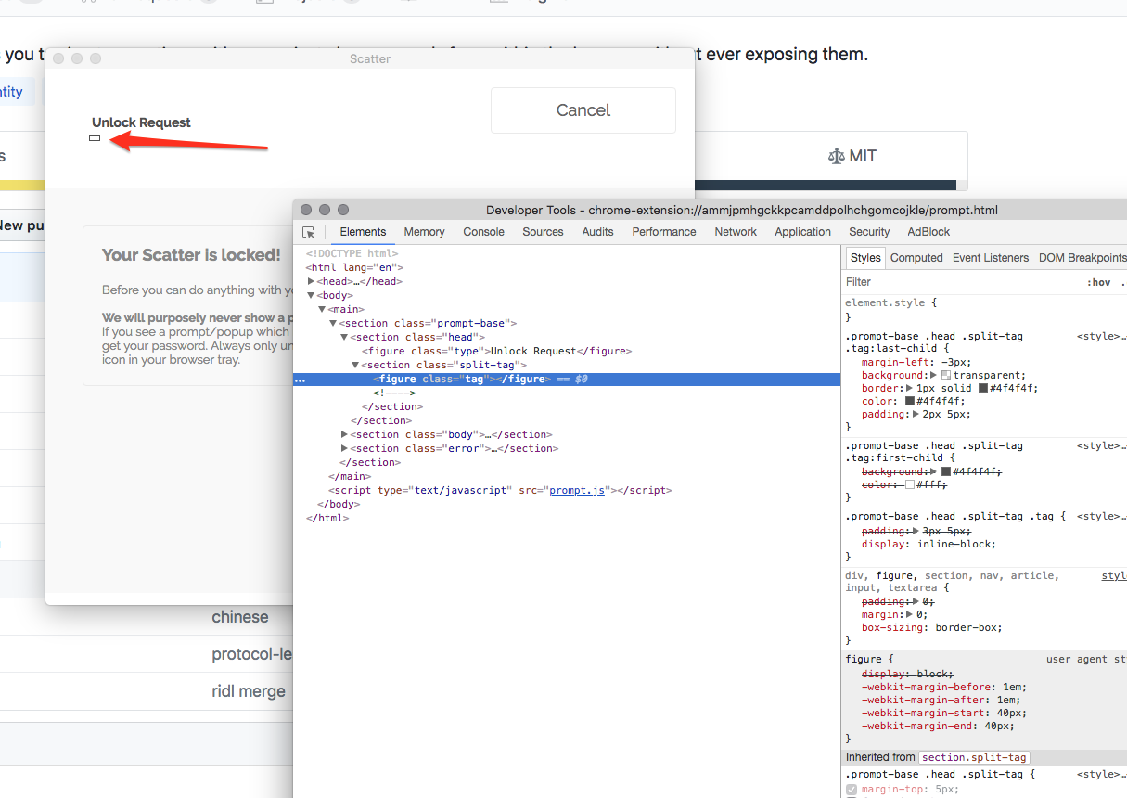This screenshot has width=1127, height=798.
Task: Expand the margin: 0 shorthand triangle
Action: point(908,614)
